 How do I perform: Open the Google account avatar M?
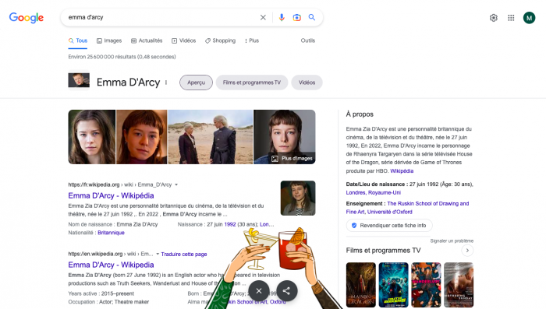529,18
